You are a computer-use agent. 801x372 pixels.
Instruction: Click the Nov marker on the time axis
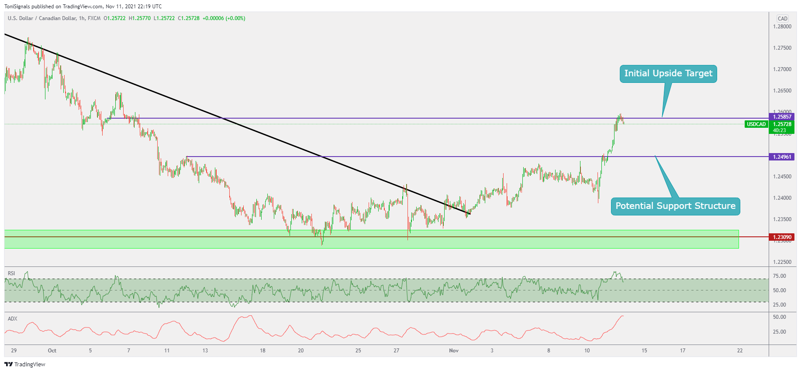[x=454, y=351]
